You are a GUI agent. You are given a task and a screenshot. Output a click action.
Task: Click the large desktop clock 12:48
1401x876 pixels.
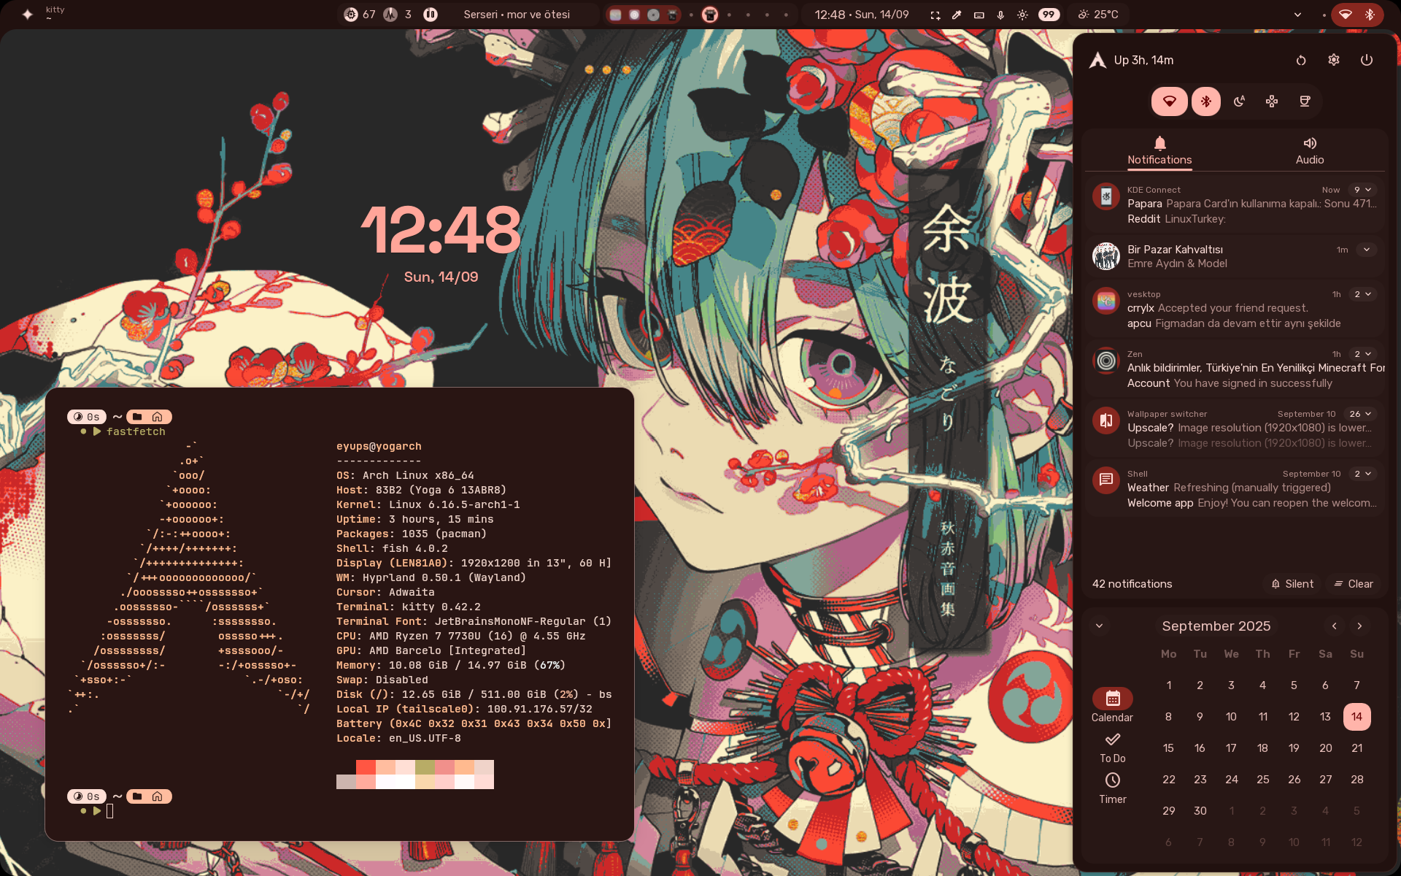pos(441,231)
